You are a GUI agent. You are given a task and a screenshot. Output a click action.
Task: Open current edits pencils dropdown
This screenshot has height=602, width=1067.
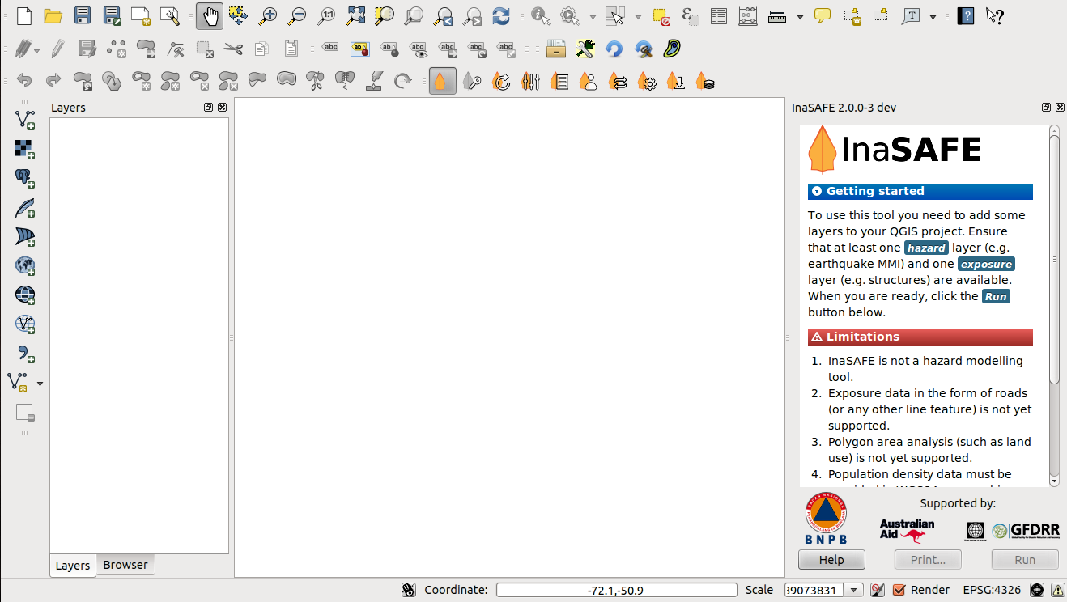pos(27,49)
